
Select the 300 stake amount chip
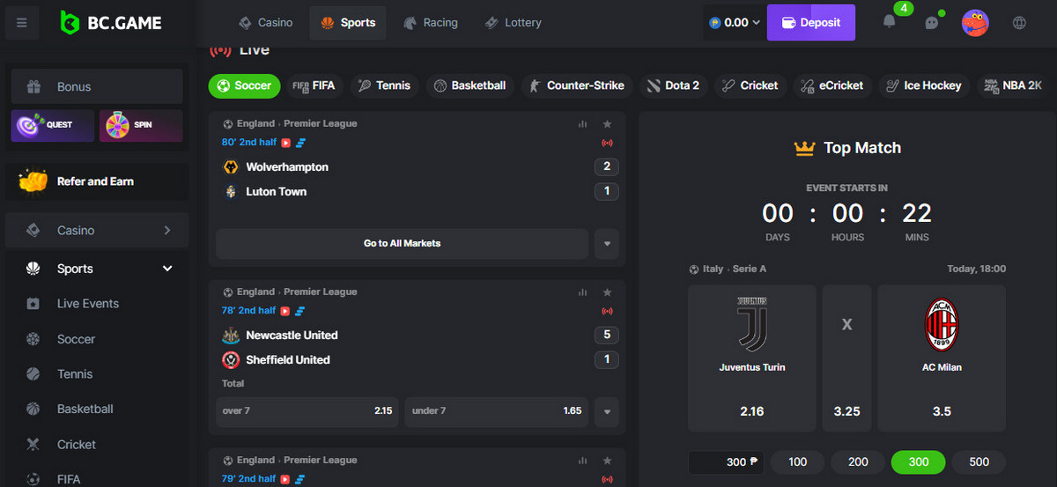pos(918,461)
